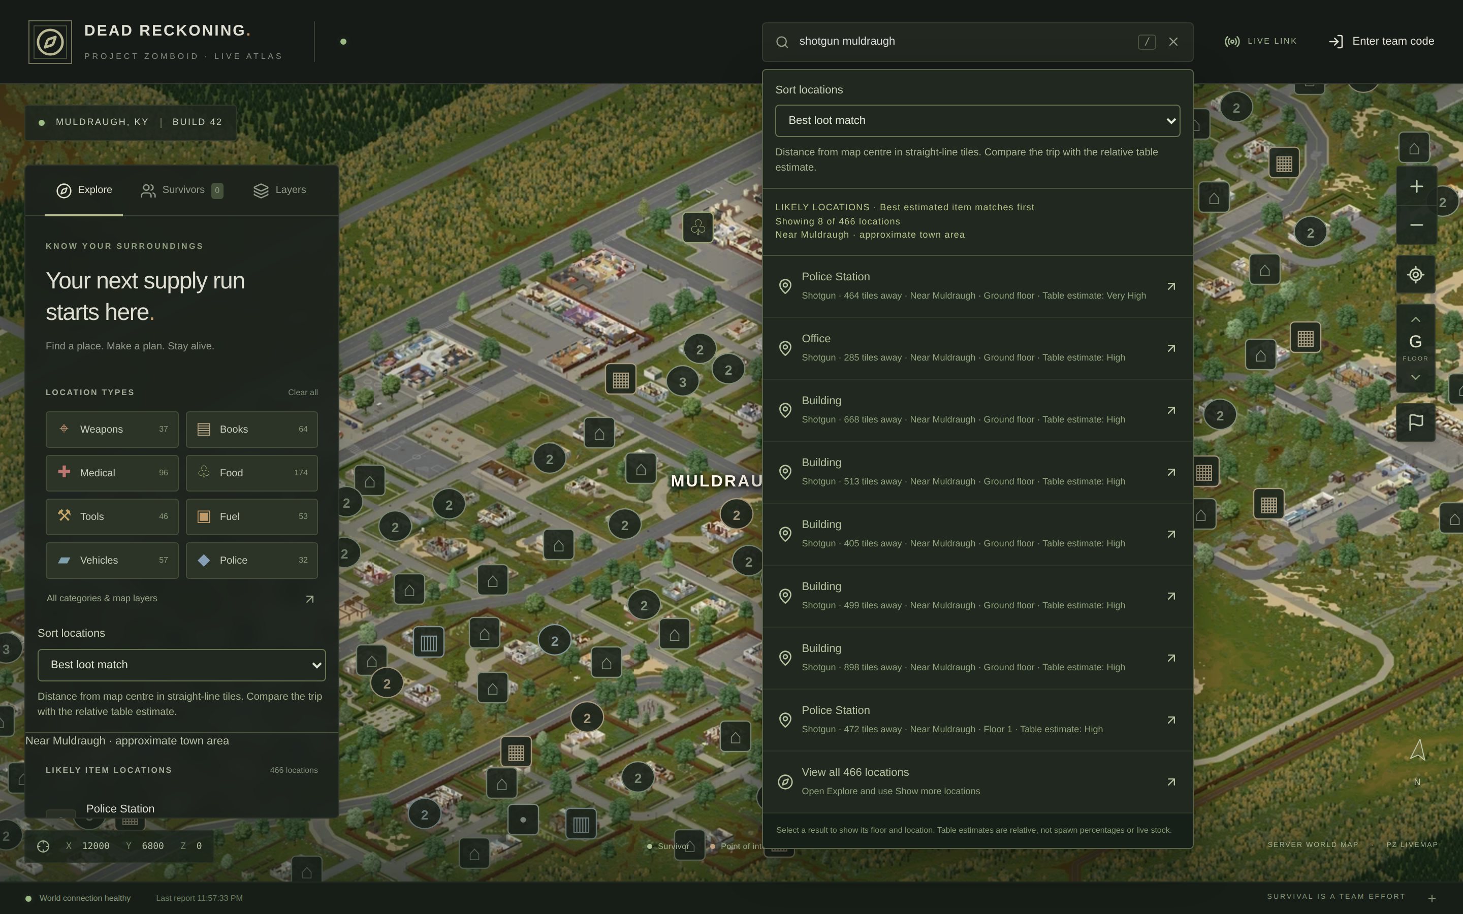Zoom out with the minus map control
Viewport: 1463px width, 914px height.
point(1416,225)
